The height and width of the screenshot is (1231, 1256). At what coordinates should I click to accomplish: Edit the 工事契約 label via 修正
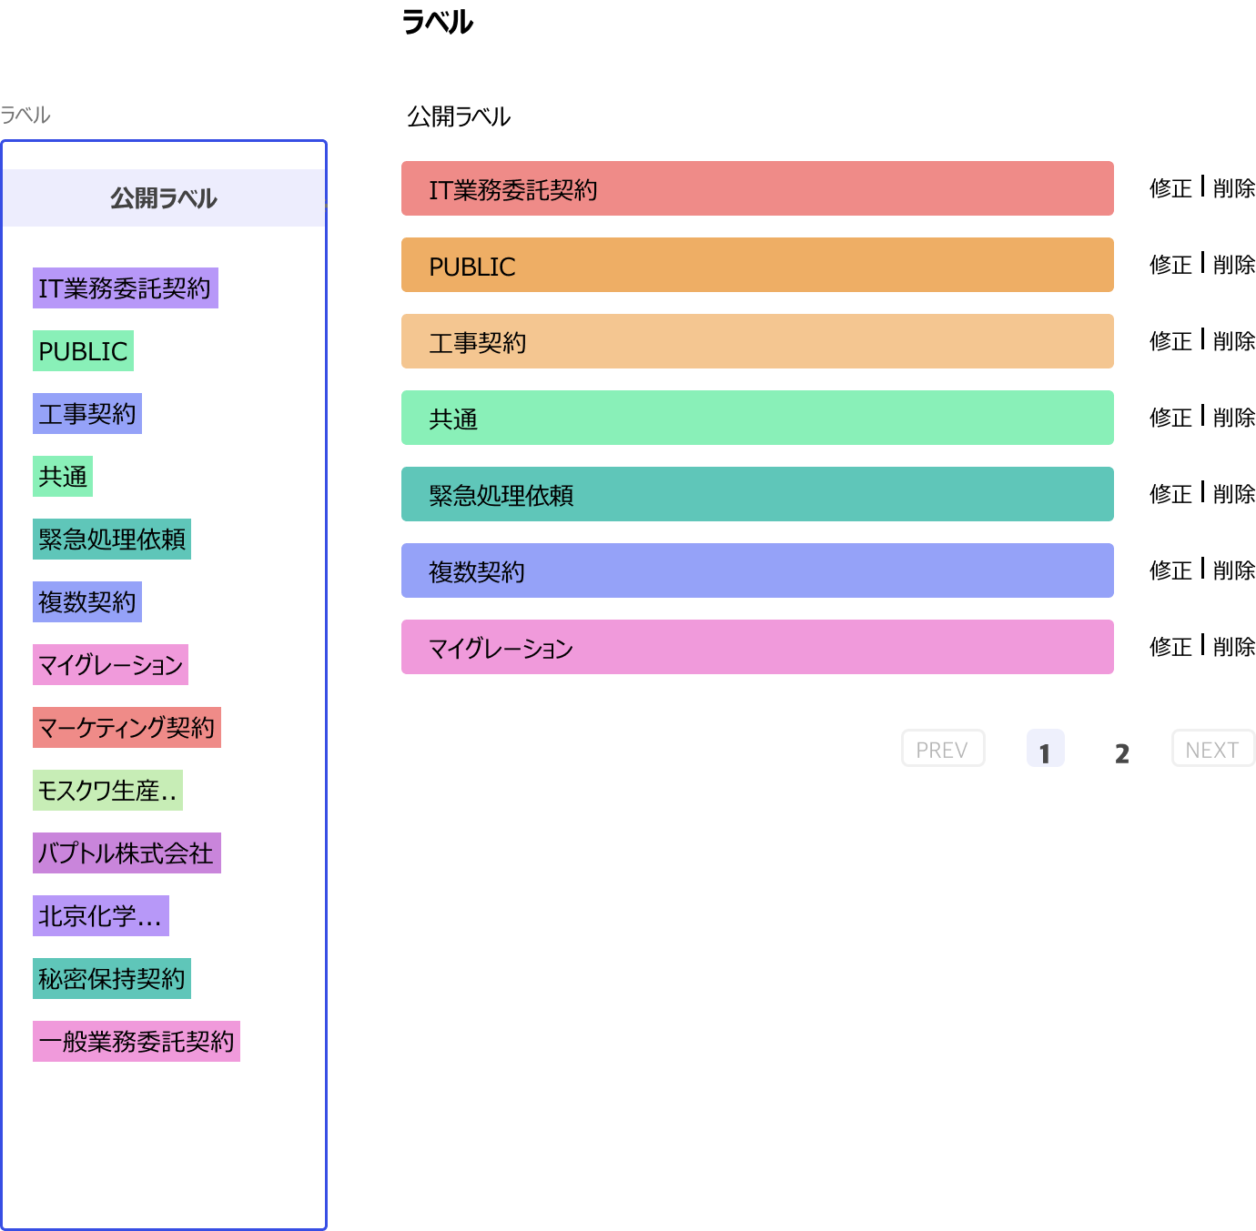(1170, 341)
